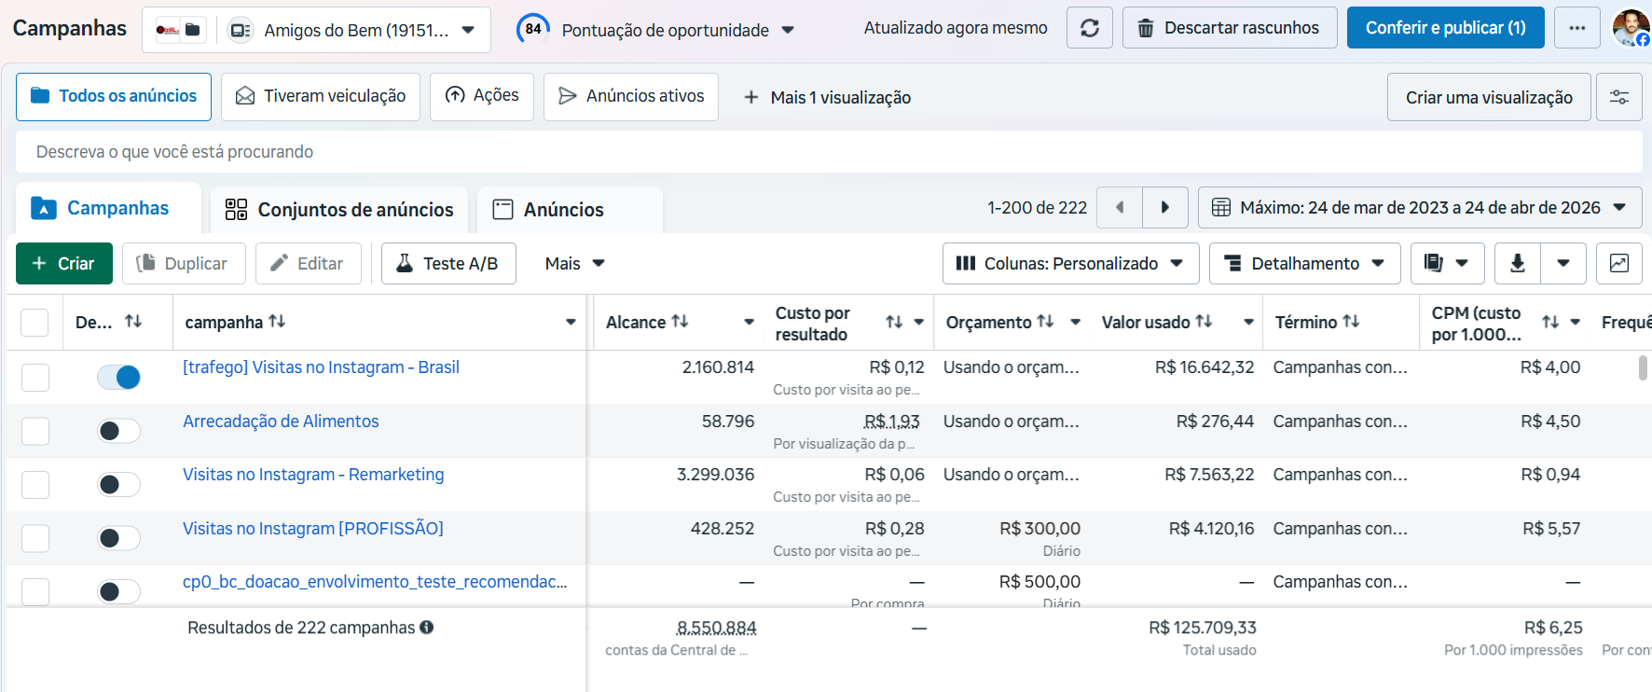Click the Duplicar button

click(184, 264)
